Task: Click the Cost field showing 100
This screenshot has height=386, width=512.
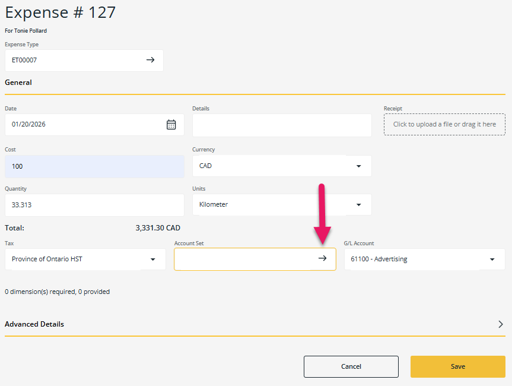Action: point(94,166)
